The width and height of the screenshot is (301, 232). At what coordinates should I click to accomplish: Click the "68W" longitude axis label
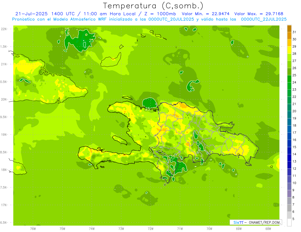pos(268,229)
